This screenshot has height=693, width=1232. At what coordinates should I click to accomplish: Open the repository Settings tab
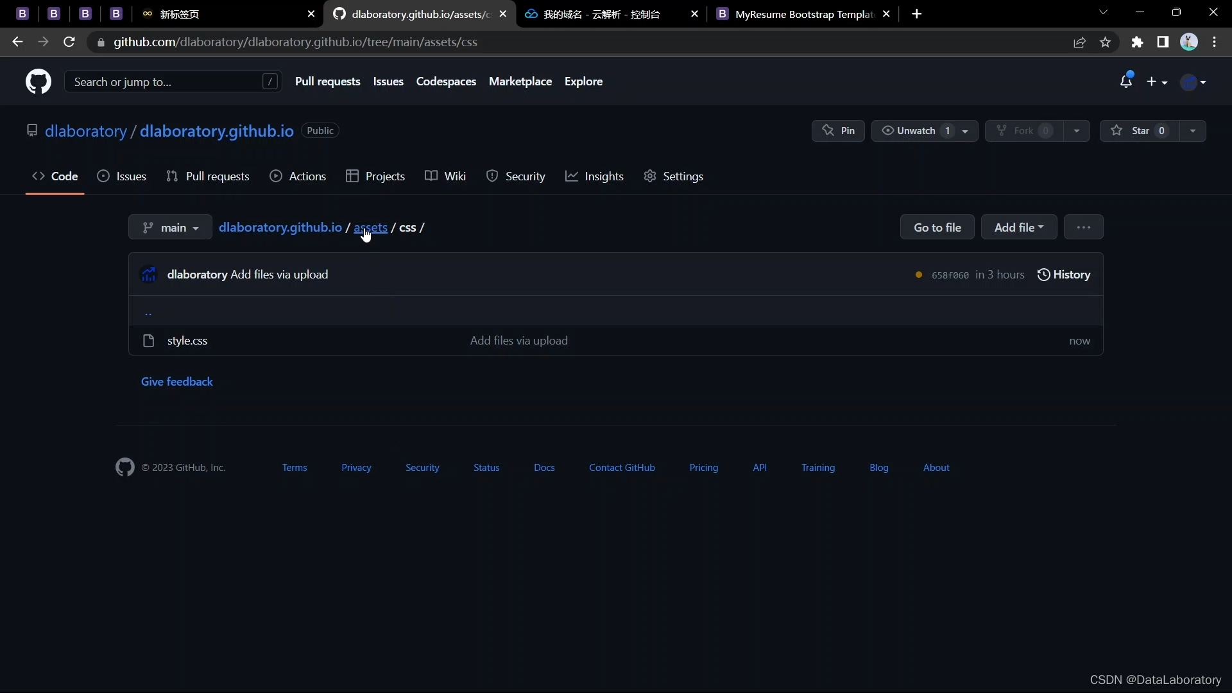point(674,176)
